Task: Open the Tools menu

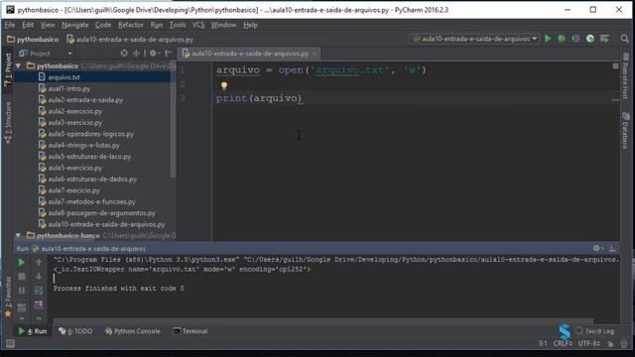Action: [178, 25]
